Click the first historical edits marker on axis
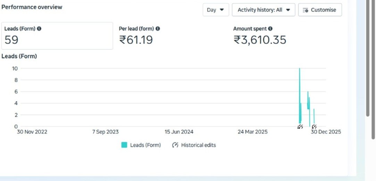376x181 pixels. [300, 127]
